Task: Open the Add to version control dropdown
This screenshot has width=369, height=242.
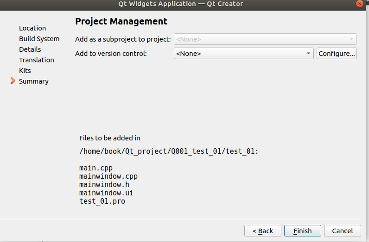Action: tap(243, 54)
